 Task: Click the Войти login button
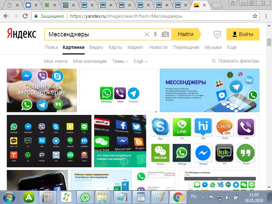243,34
